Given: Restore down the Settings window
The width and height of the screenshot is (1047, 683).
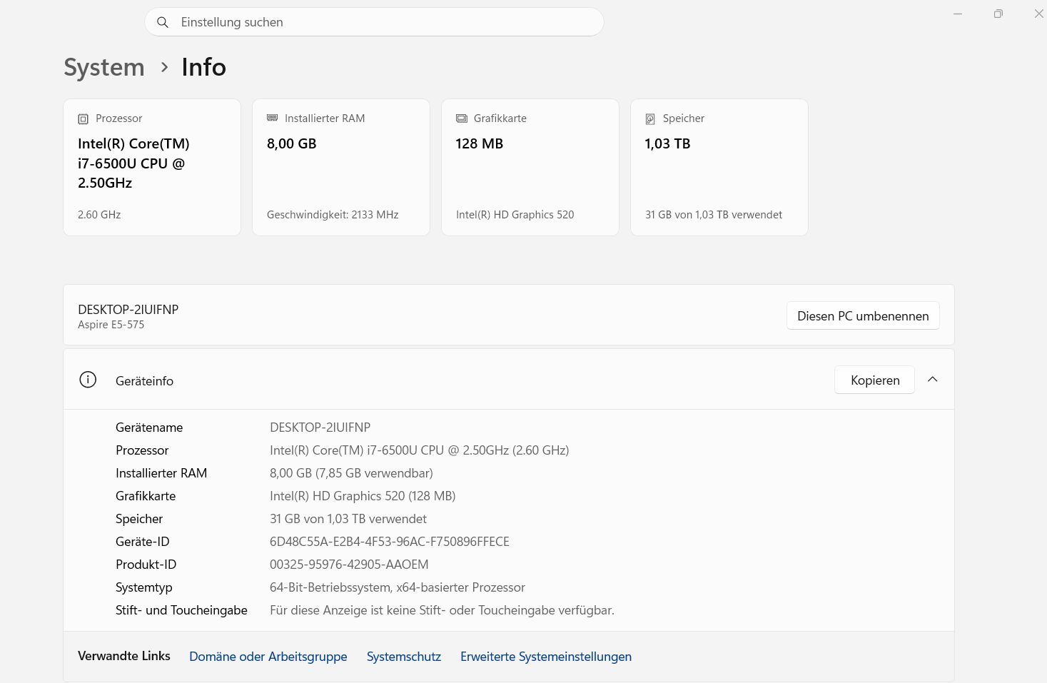Looking at the screenshot, I should point(998,14).
